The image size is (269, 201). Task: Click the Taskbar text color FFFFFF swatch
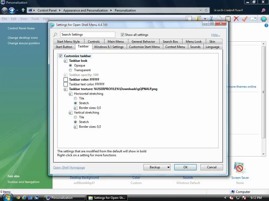click(x=65, y=84)
